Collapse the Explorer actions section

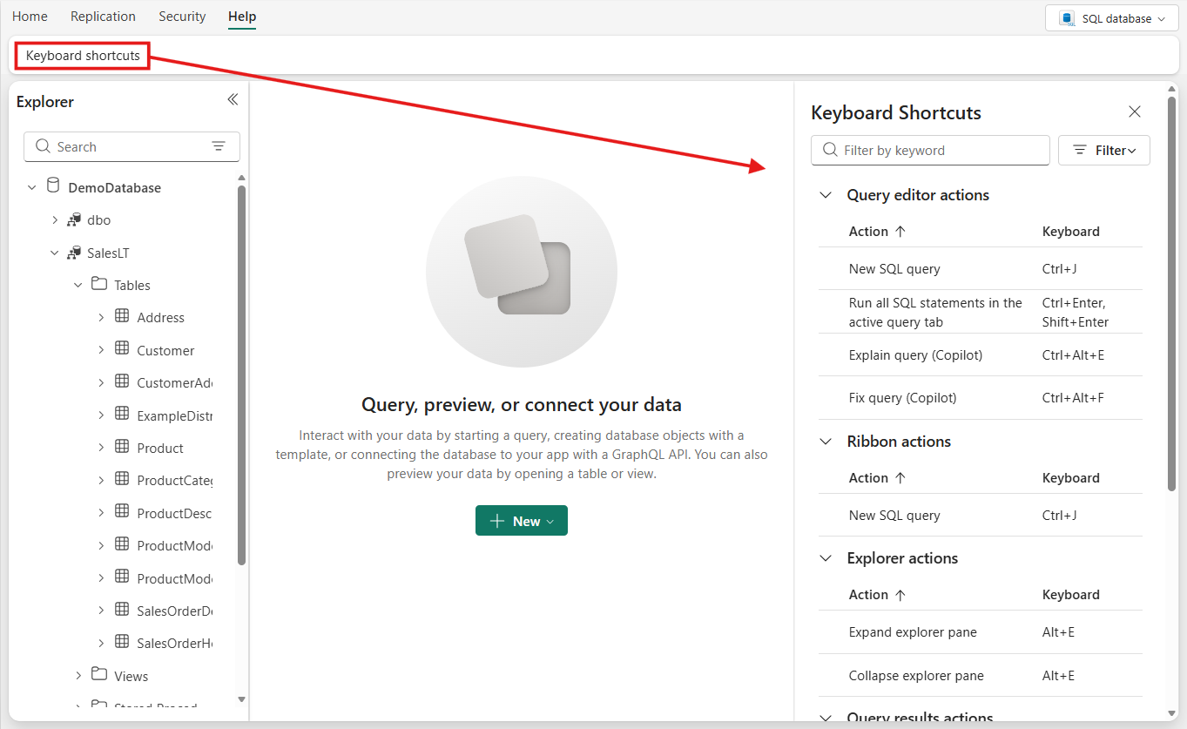(826, 558)
